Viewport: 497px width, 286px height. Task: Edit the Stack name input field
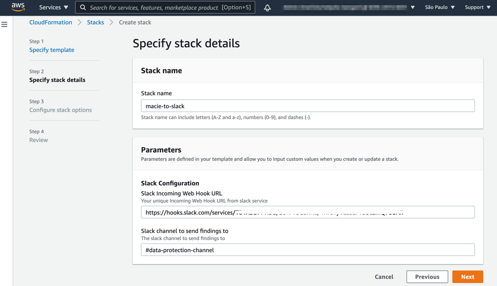point(308,106)
